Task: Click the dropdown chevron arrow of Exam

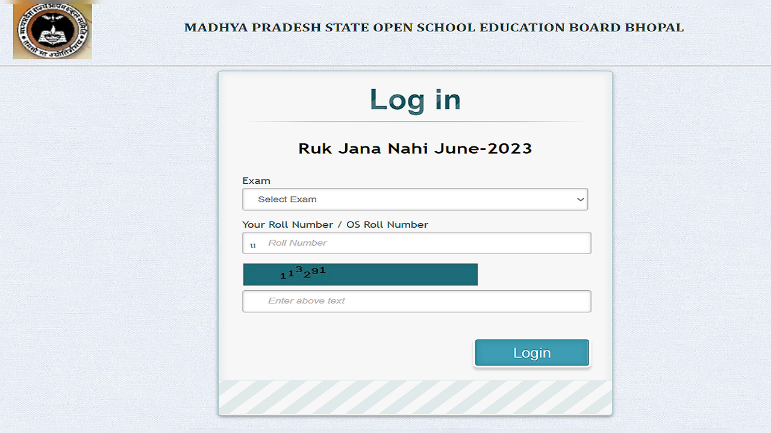Action: (x=580, y=199)
